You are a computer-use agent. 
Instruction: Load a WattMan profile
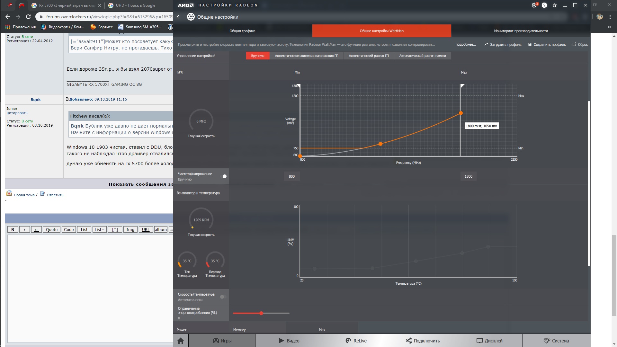[503, 45]
